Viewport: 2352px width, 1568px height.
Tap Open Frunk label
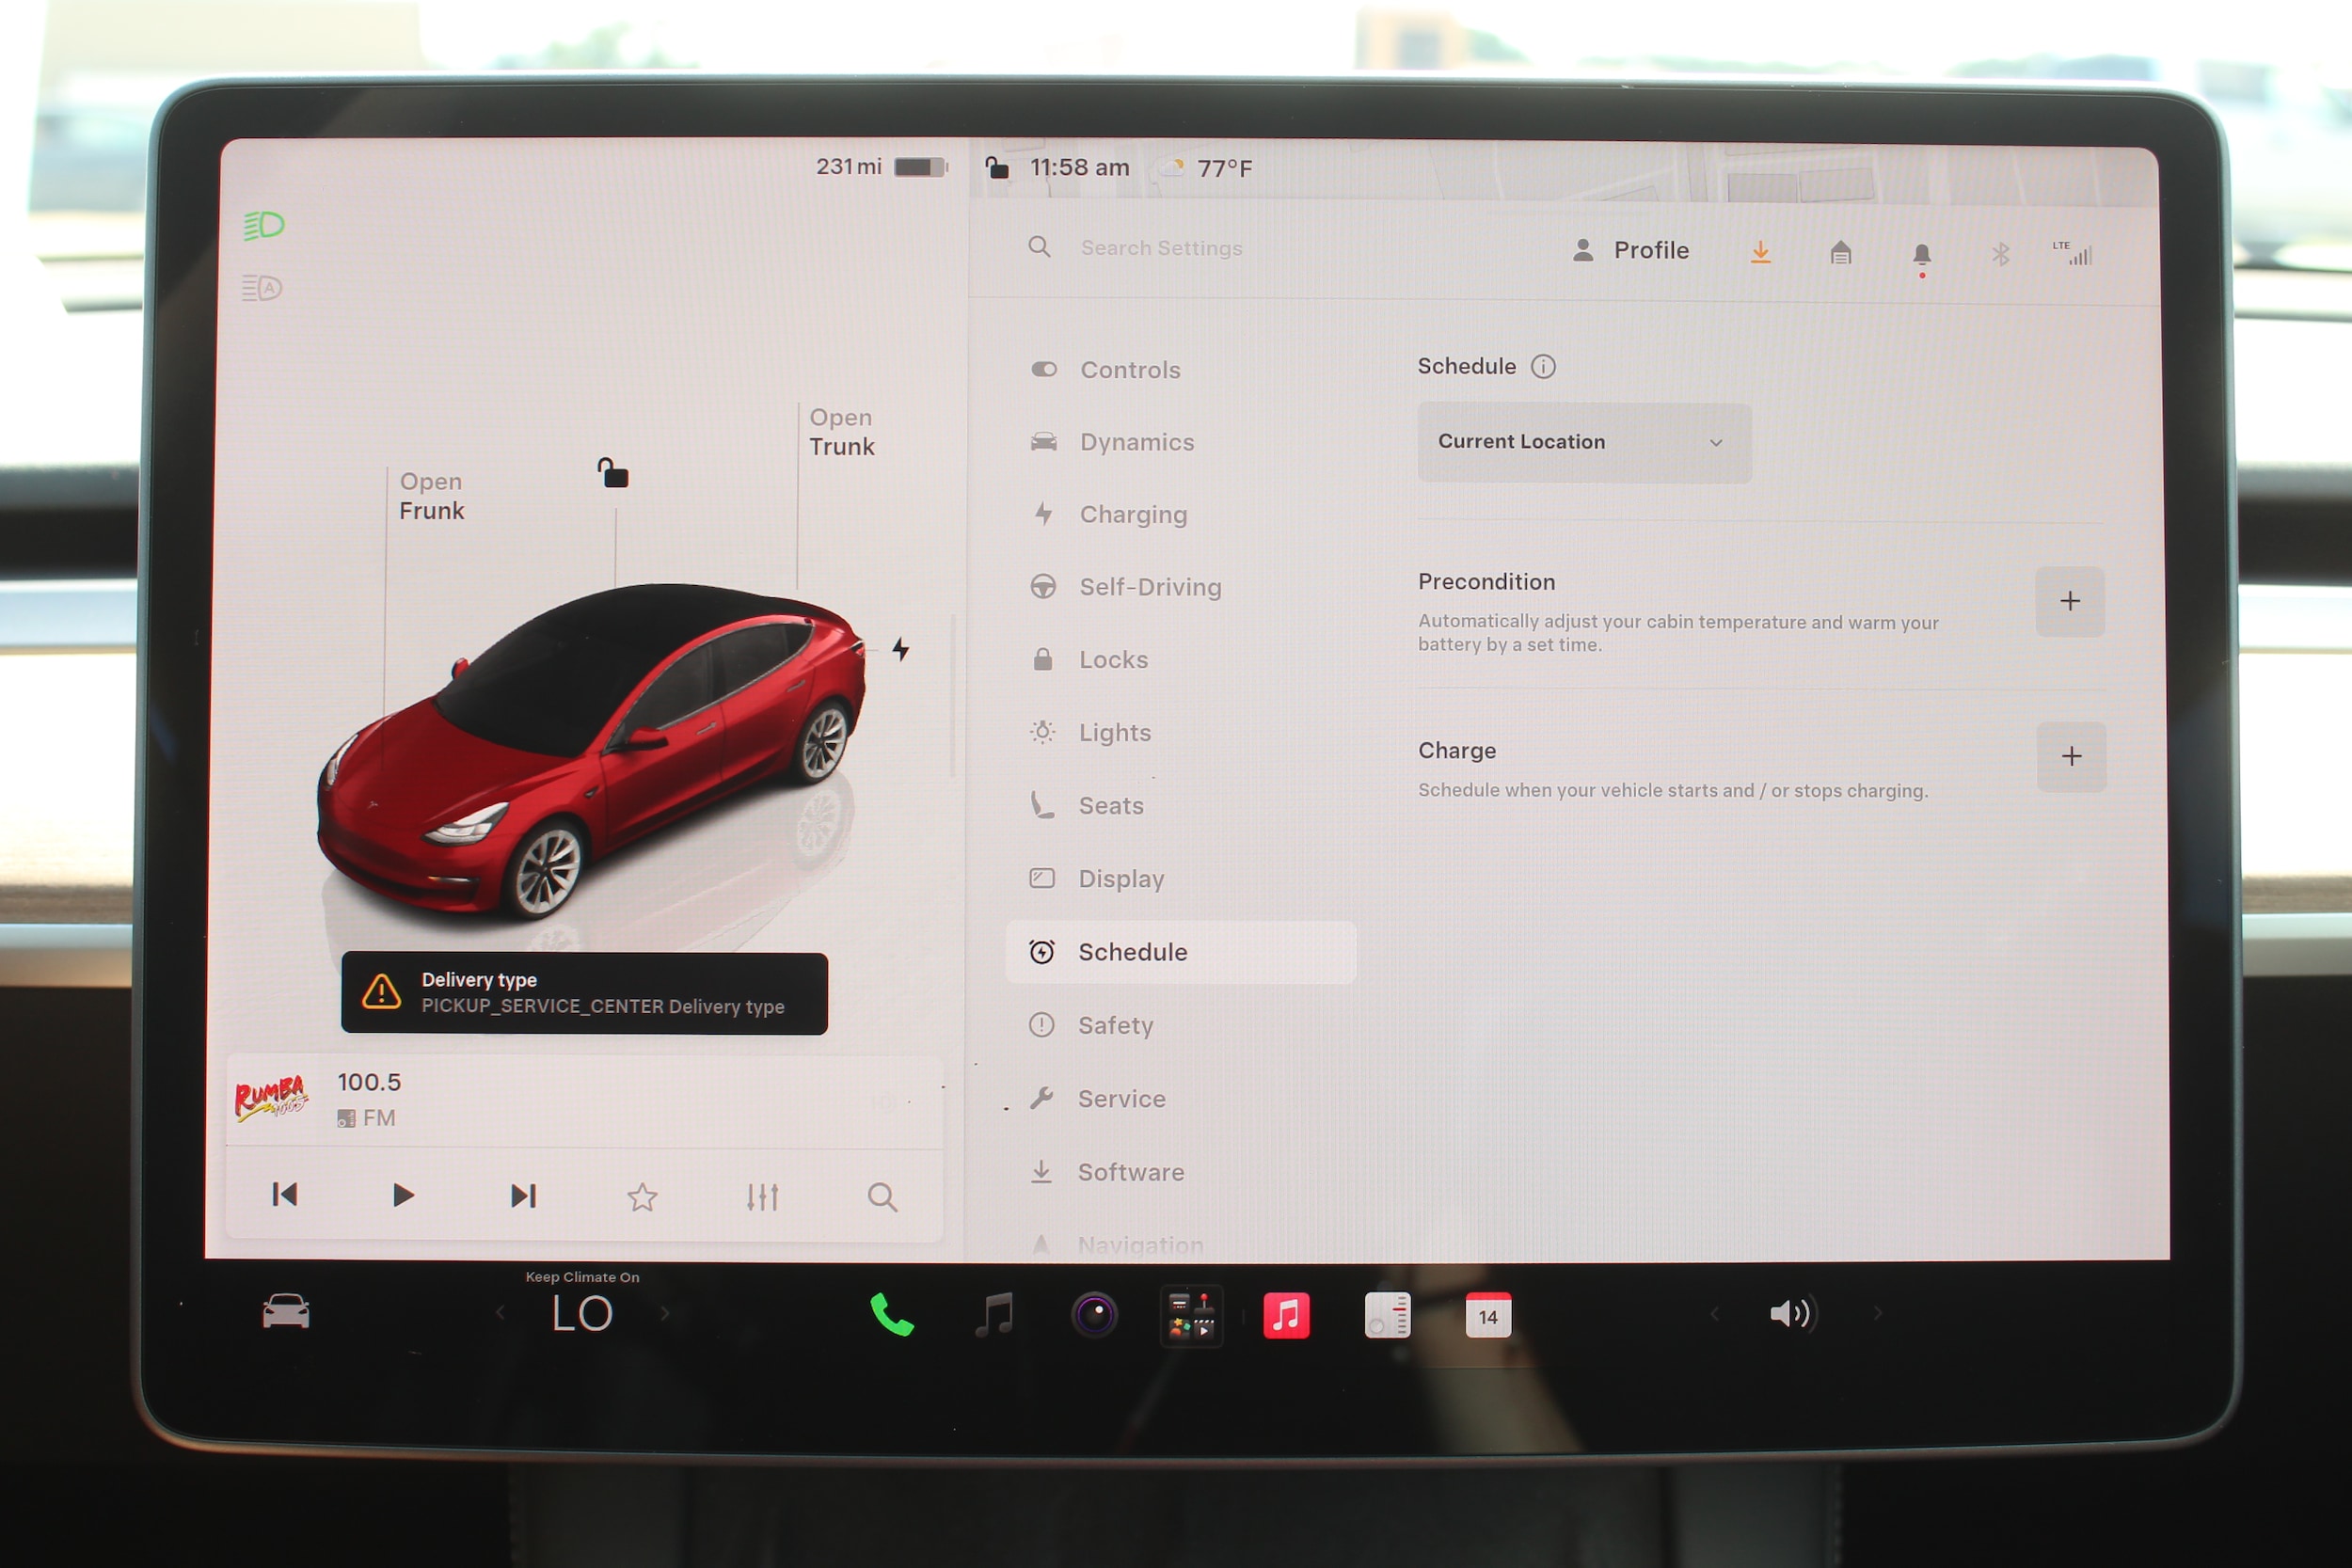pyautogui.click(x=432, y=496)
